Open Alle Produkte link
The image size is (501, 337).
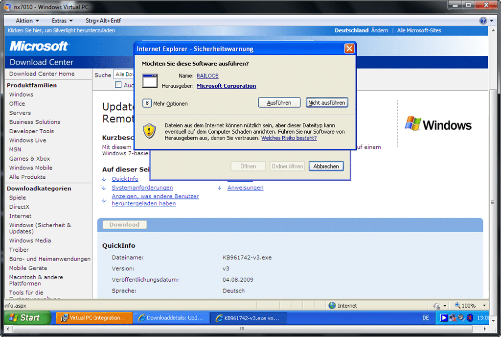27,177
